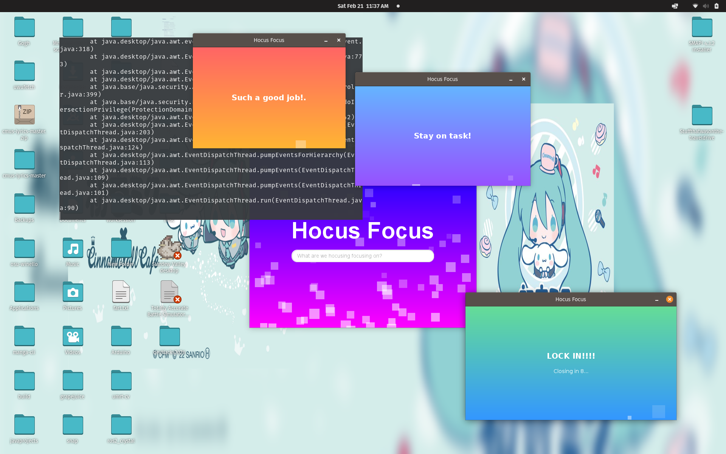Viewport: 726px width, 454px height.
Task: Click the 'Stay on task!' window title bar
Action: (442, 79)
